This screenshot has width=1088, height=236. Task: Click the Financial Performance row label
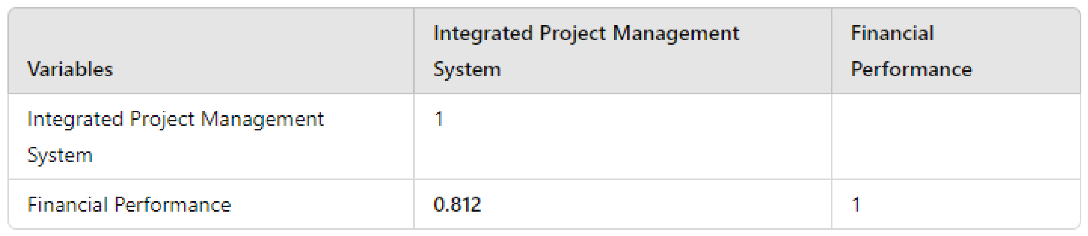[x=129, y=205]
